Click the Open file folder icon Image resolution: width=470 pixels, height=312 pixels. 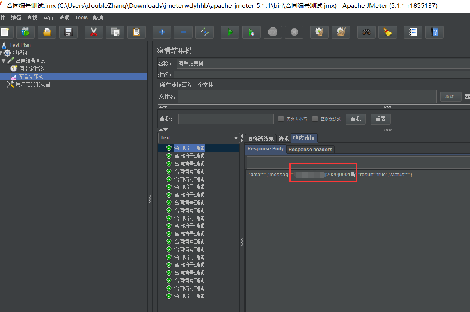point(47,32)
